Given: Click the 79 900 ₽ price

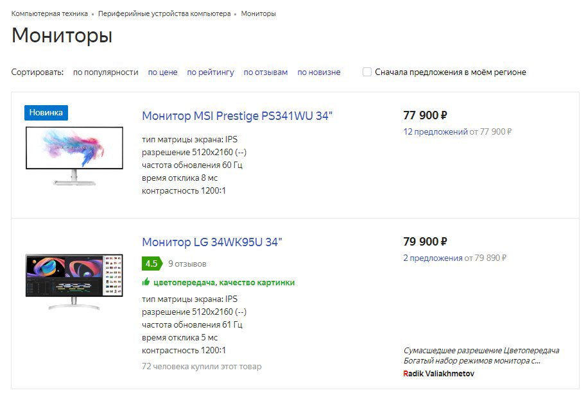Looking at the screenshot, I should (425, 242).
